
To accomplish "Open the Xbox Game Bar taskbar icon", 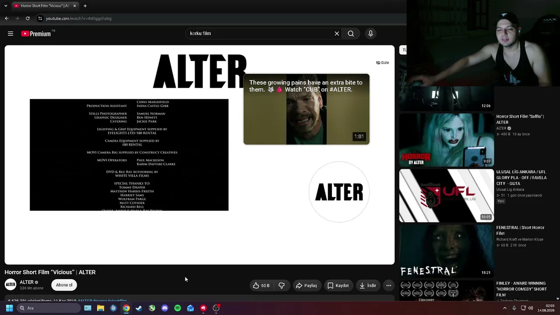I will tap(152, 308).
